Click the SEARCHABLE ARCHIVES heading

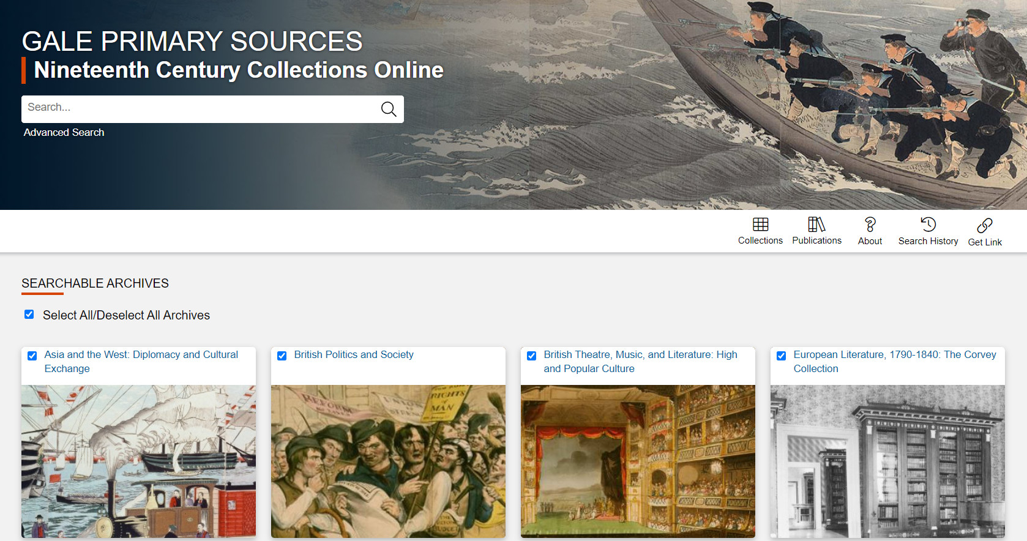(95, 283)
